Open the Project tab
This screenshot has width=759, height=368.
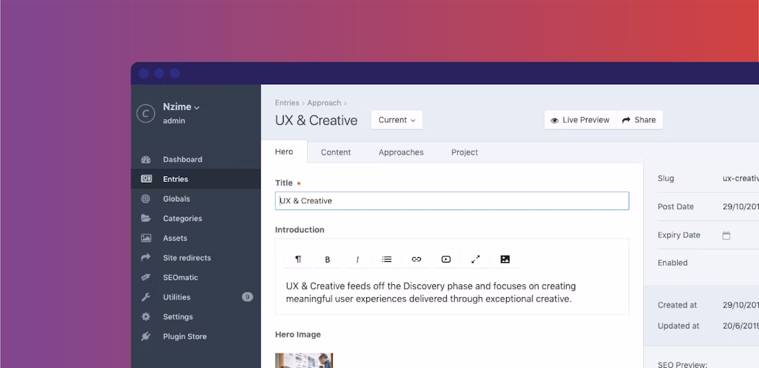click(x=464, y=152)
